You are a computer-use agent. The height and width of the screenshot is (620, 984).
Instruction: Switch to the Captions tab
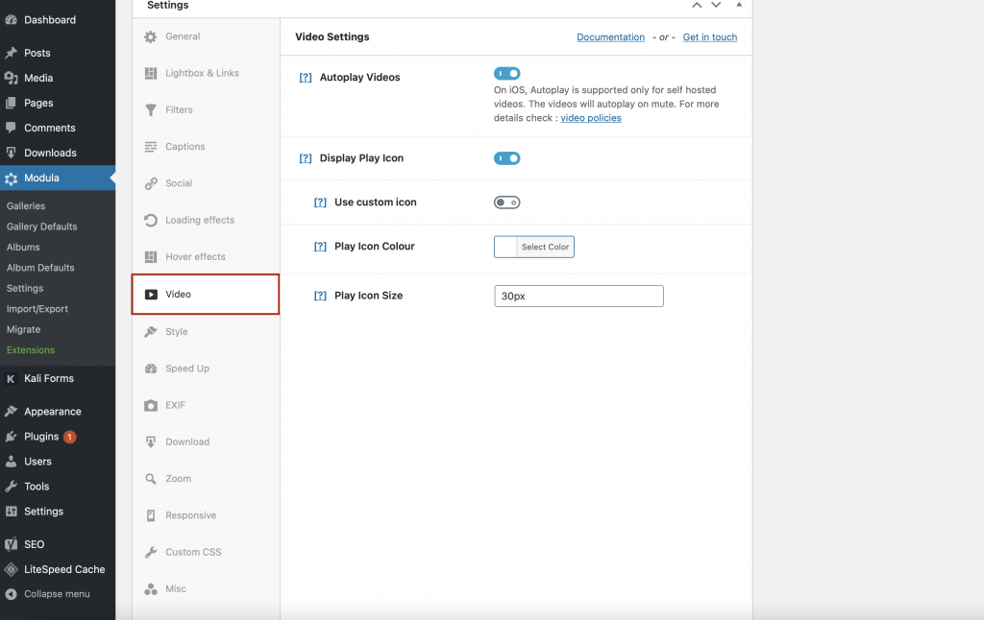click(206, 147)
